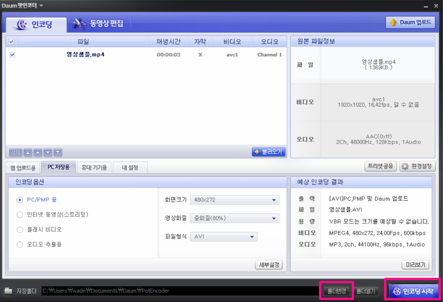Click the avc1 video cell in file row
Image resolution: width=443 pixels, height=302 pixels.
[x=232, y=55]
